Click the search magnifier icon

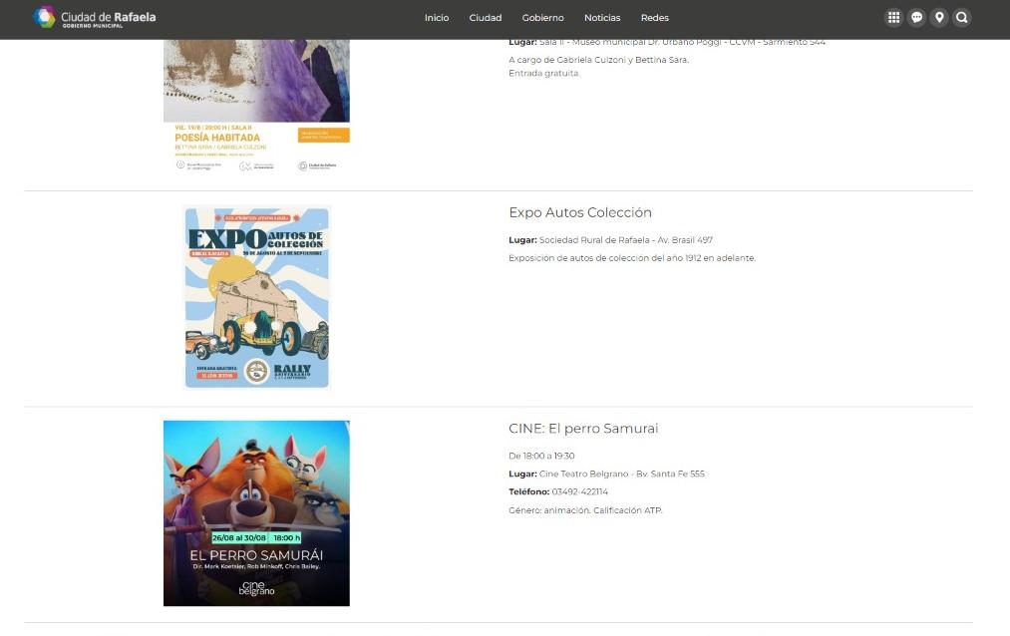tap(962, 17)
